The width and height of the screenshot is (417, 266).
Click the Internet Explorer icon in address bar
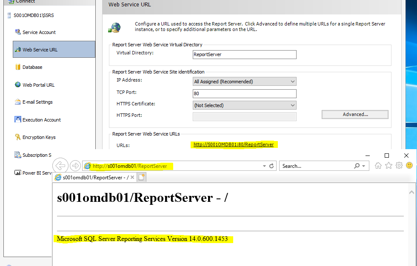pyautogui.click(x=87, y=166)
